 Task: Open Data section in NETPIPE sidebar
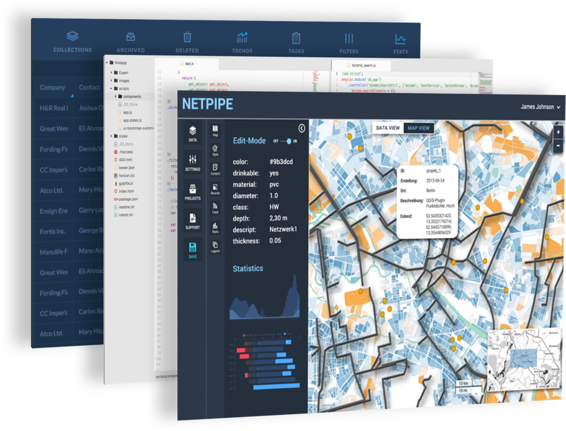[193, 133]
